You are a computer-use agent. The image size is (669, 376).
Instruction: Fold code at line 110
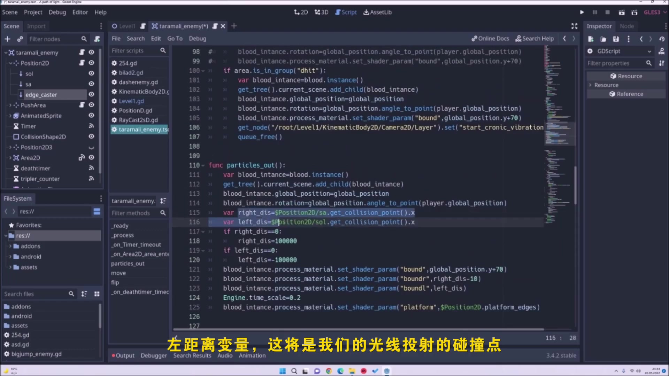[203, 165]
